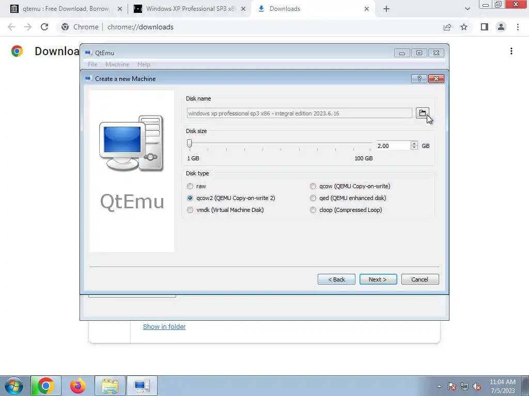Bookmark page with the star icon
Screen dimensions: 529x396
[x=464, y=27]
